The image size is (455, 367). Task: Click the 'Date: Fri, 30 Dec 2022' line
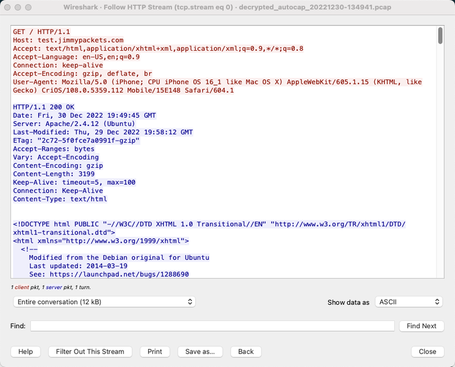(x=84, y=116)
